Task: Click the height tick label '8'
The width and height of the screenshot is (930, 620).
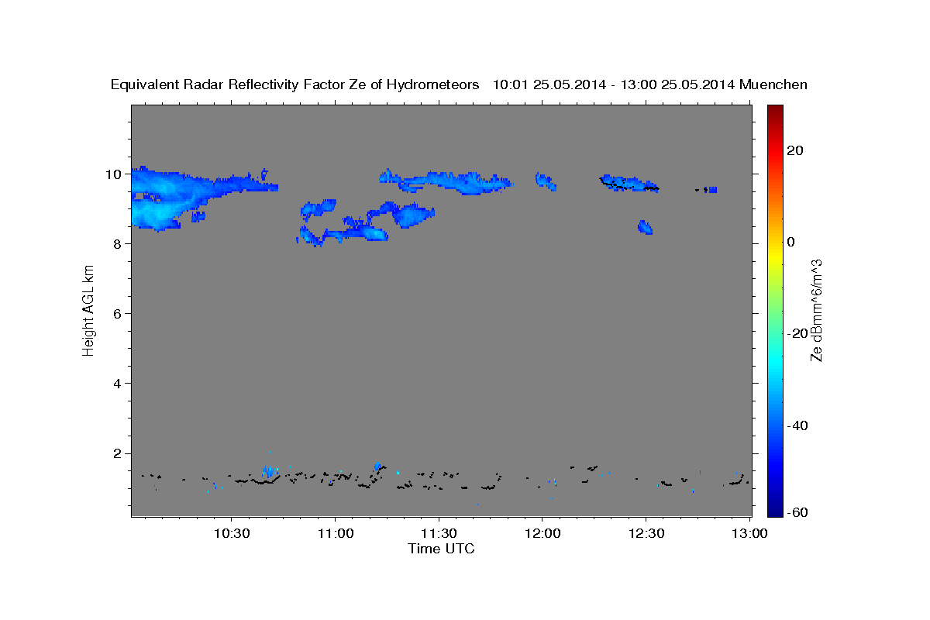Action: click(119, 243)
